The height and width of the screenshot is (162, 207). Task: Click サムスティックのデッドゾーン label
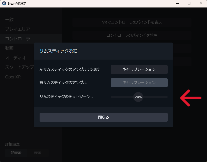[x=66, y=96]
